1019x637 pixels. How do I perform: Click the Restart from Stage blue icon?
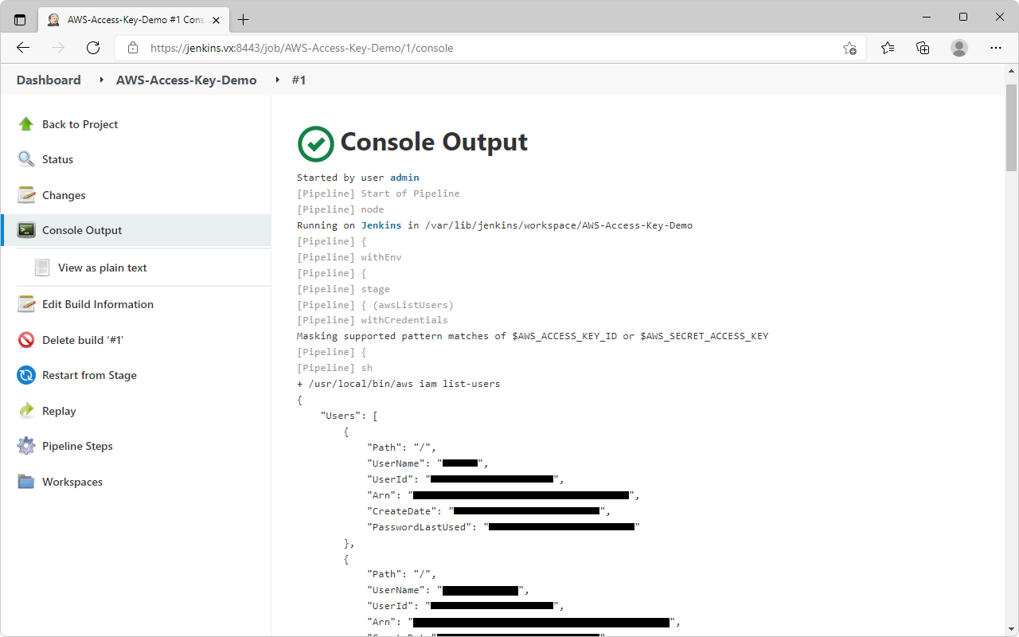[26, 375]
